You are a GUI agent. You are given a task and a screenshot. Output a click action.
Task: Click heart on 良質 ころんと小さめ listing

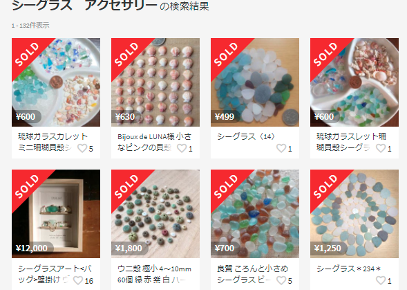281,280
